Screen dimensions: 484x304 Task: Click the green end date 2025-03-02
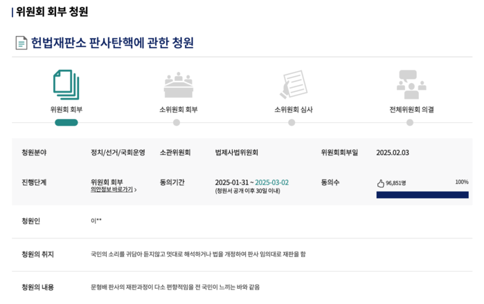pos(271,182)
